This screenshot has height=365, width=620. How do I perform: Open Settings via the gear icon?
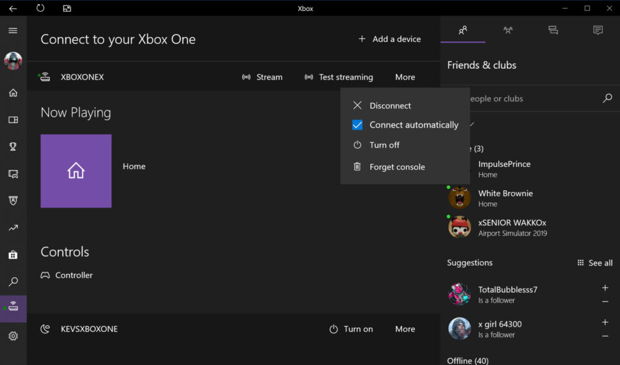(13, 335)
